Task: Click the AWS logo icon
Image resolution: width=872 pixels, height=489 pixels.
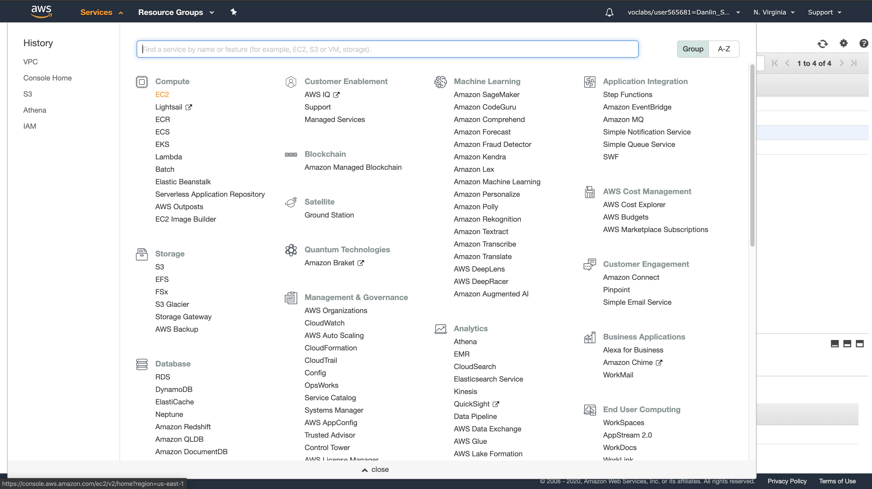Action: (41, 12)
